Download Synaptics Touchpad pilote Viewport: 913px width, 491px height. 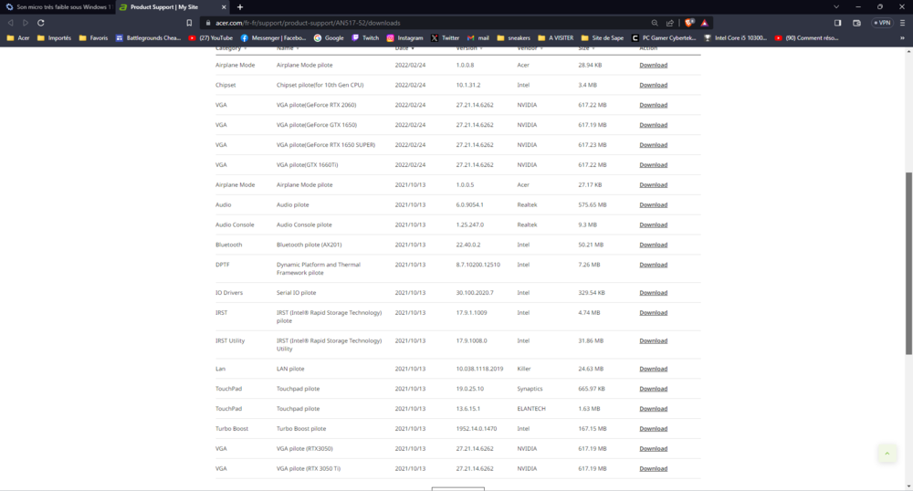coord(654,389)
